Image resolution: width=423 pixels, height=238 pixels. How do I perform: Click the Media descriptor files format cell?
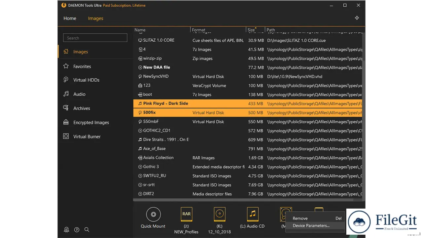coord(212,194)
